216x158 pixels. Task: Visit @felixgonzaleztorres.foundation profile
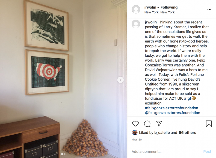[x=173, y=113]
